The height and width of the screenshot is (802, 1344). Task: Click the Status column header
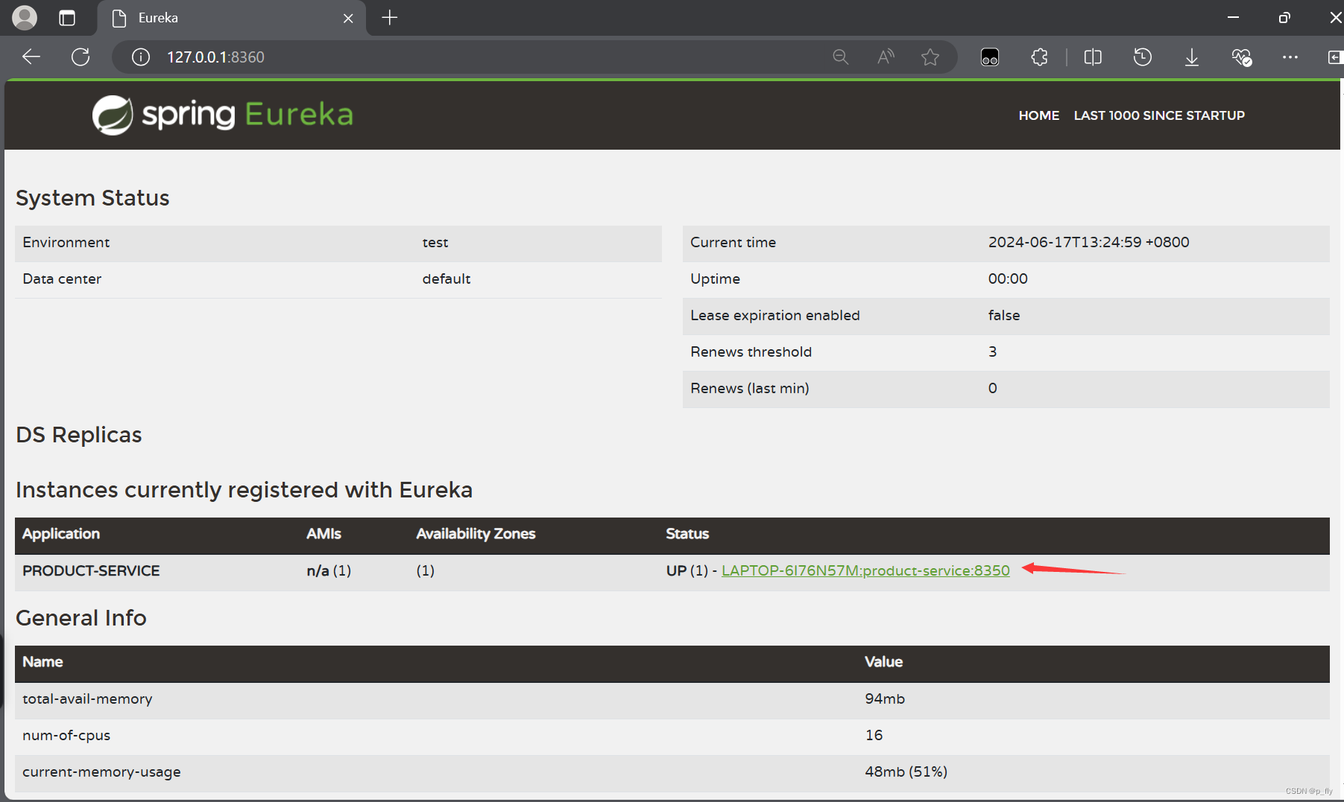(x=687, y=534)
